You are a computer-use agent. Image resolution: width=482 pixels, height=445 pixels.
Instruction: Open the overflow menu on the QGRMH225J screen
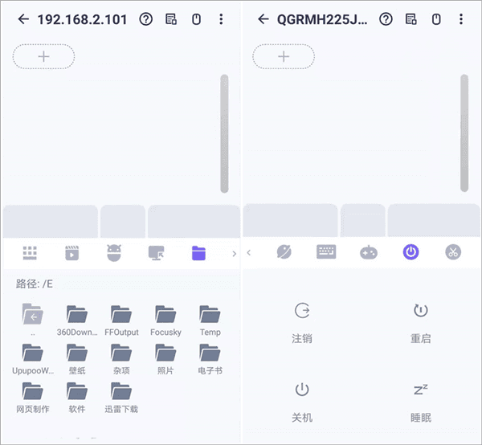pos(461,19)
